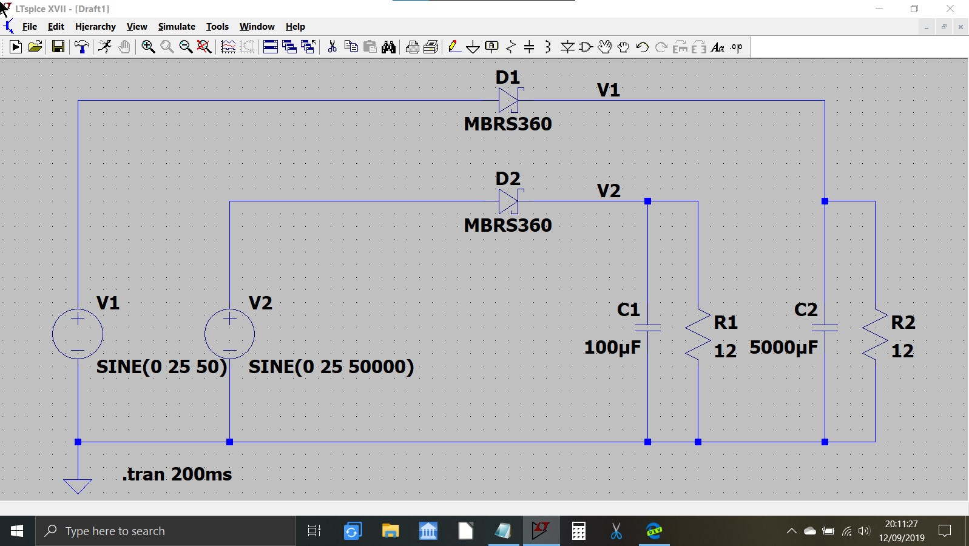Screen dimensions: 969x546
Task: Open Find with the binoculars icon
Action: pyautogui.click(x=389, y=47)
